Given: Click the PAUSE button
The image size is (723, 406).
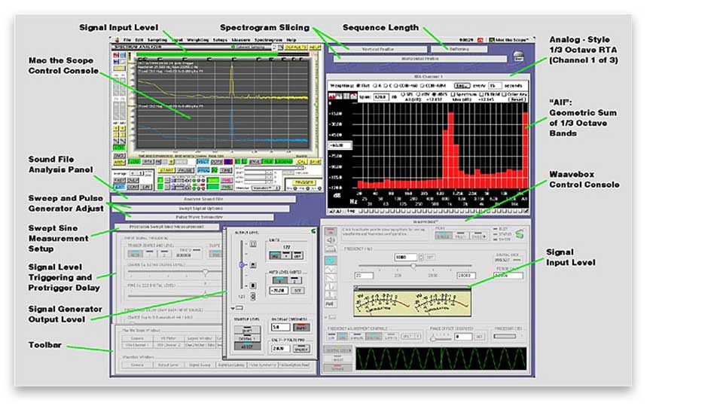Looking at the screenshot, I should (x=185, y=170).
